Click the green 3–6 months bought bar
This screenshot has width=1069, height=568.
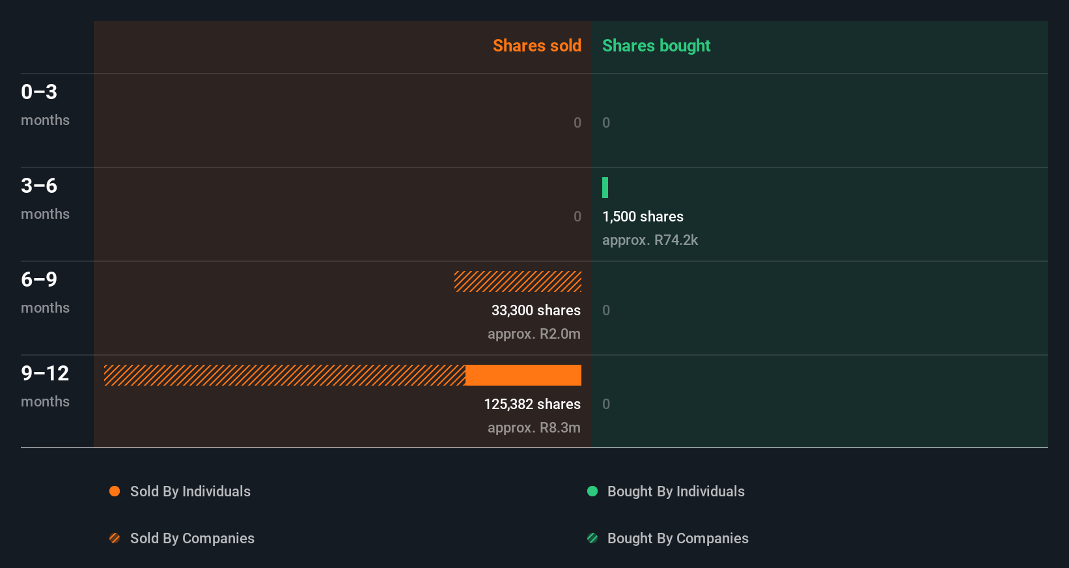pos(605,188)
